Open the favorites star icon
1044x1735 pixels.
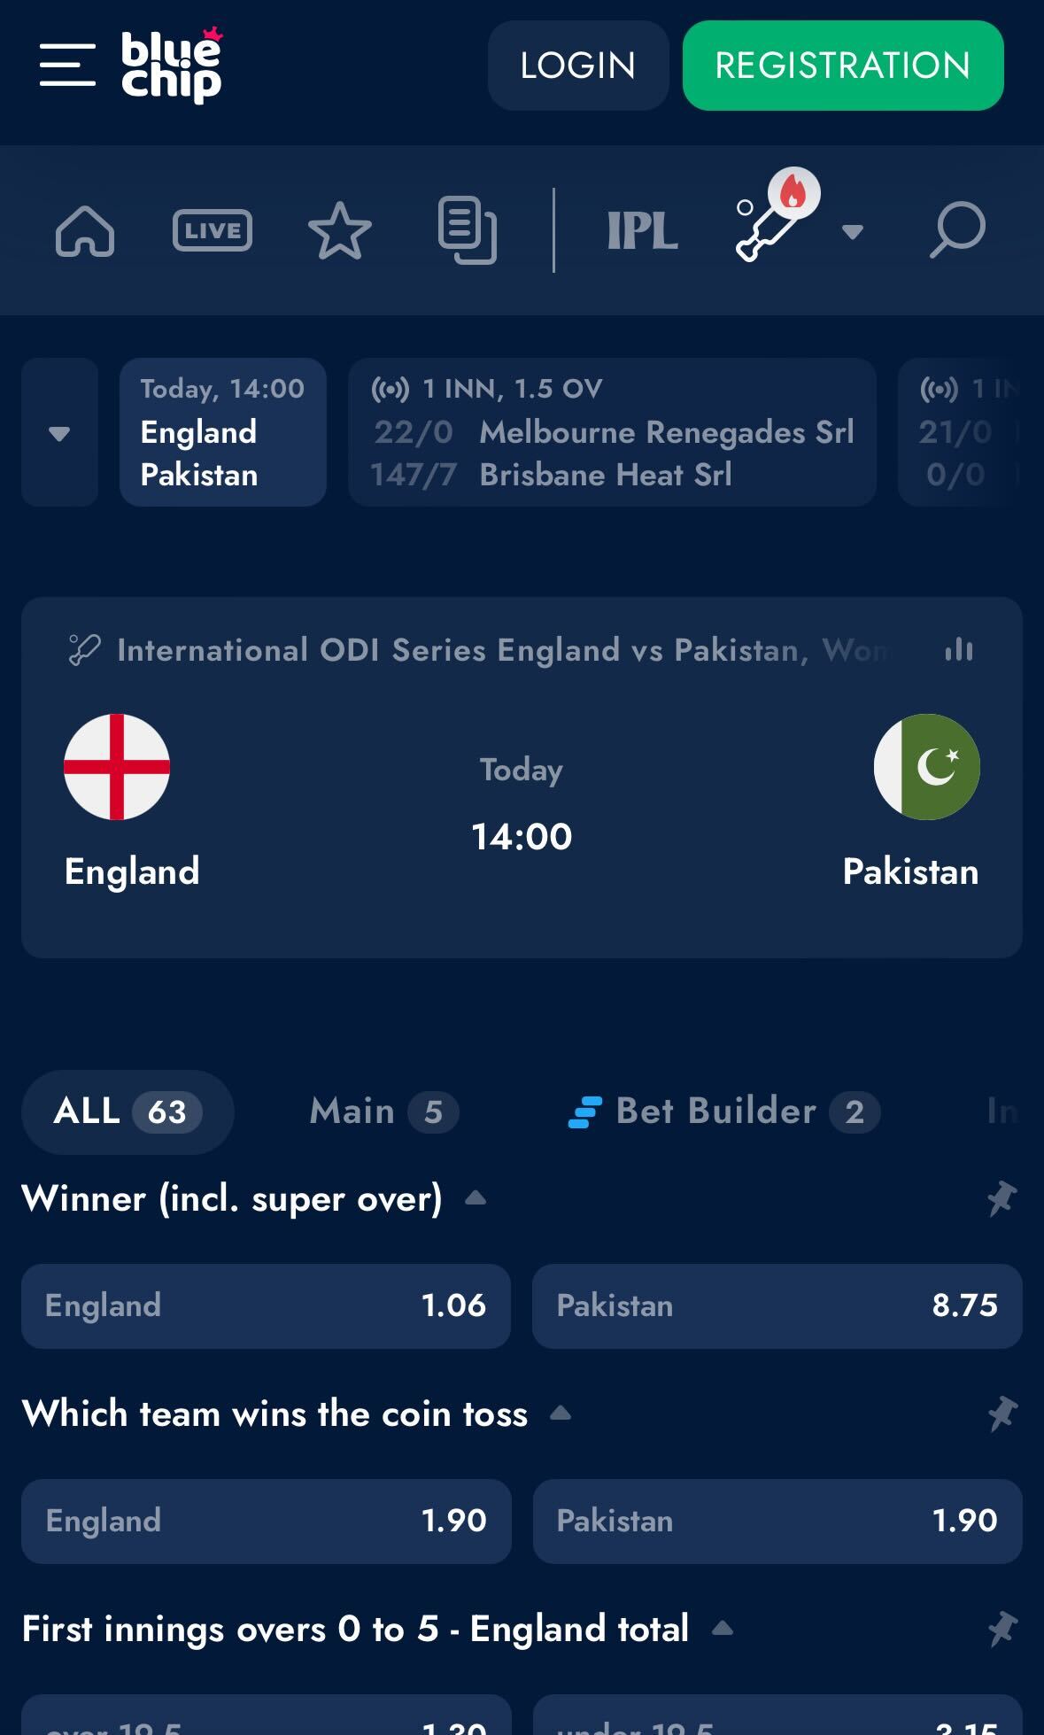[340, 230]
